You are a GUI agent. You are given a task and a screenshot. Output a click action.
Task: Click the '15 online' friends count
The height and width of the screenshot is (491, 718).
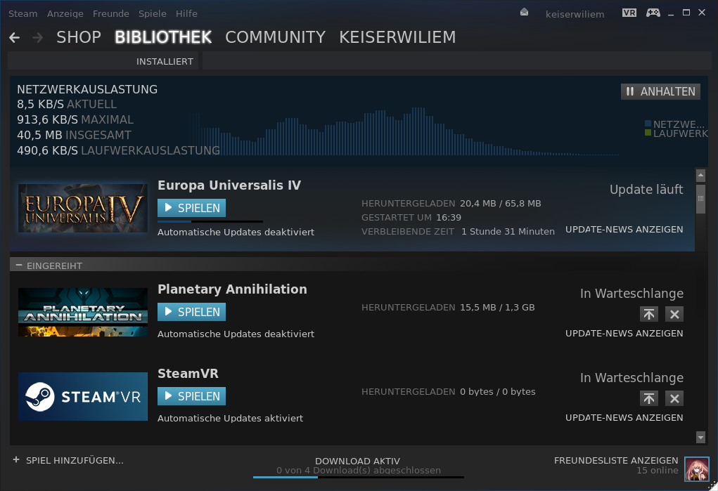pyautogui.click(x=658, y=471)
